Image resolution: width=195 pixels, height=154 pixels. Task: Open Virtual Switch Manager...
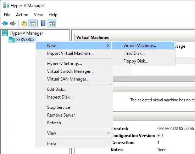click(x=73, y=71)
